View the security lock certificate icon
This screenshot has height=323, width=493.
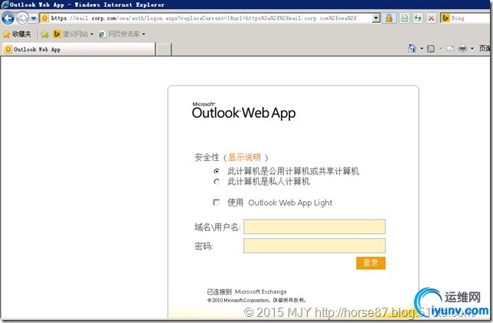tap(389, 18)
